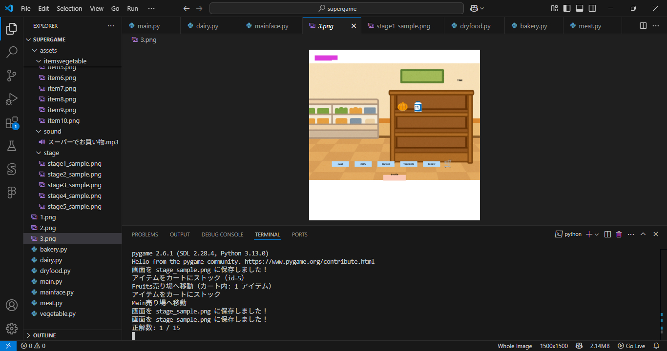Open the Accounts icon in activity bar
This screenshot has height=351, width=667.
(x=12, y=305)
